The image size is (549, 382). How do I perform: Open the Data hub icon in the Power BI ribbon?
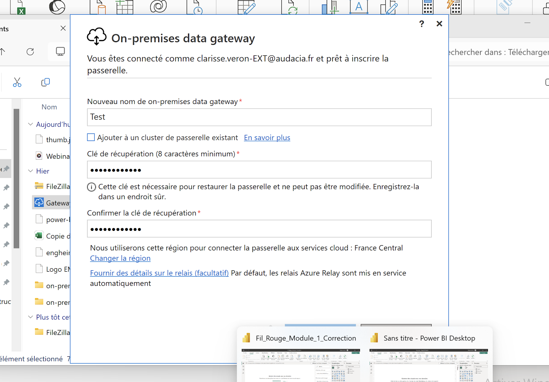pyautogui.click(x=57, y=7)
